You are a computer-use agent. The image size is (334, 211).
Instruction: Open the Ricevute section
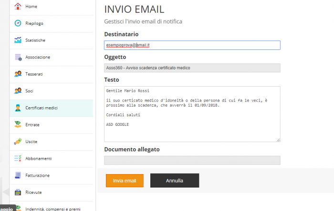(51, 192)
